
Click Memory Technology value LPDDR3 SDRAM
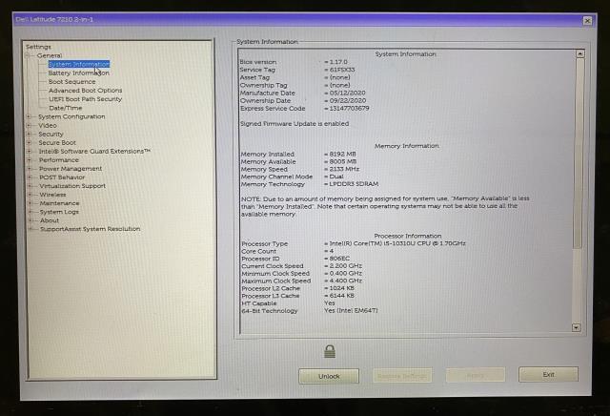tap(354, 184)
